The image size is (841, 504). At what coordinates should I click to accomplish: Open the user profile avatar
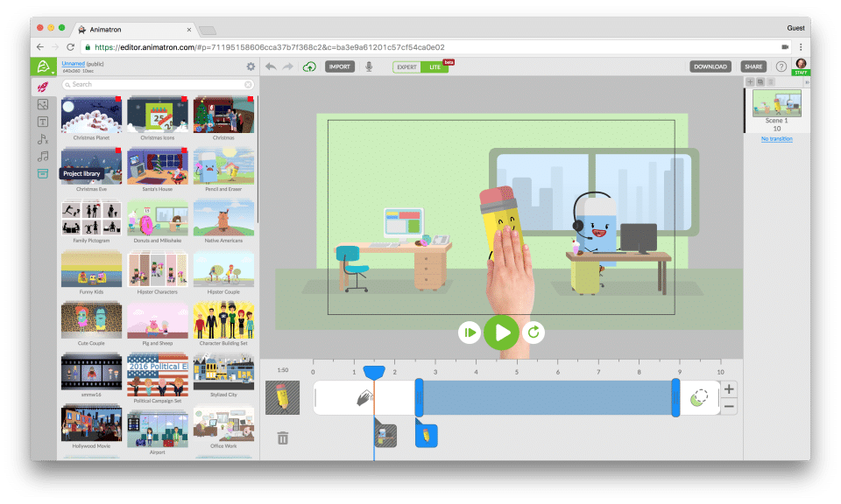coord(802,66)
